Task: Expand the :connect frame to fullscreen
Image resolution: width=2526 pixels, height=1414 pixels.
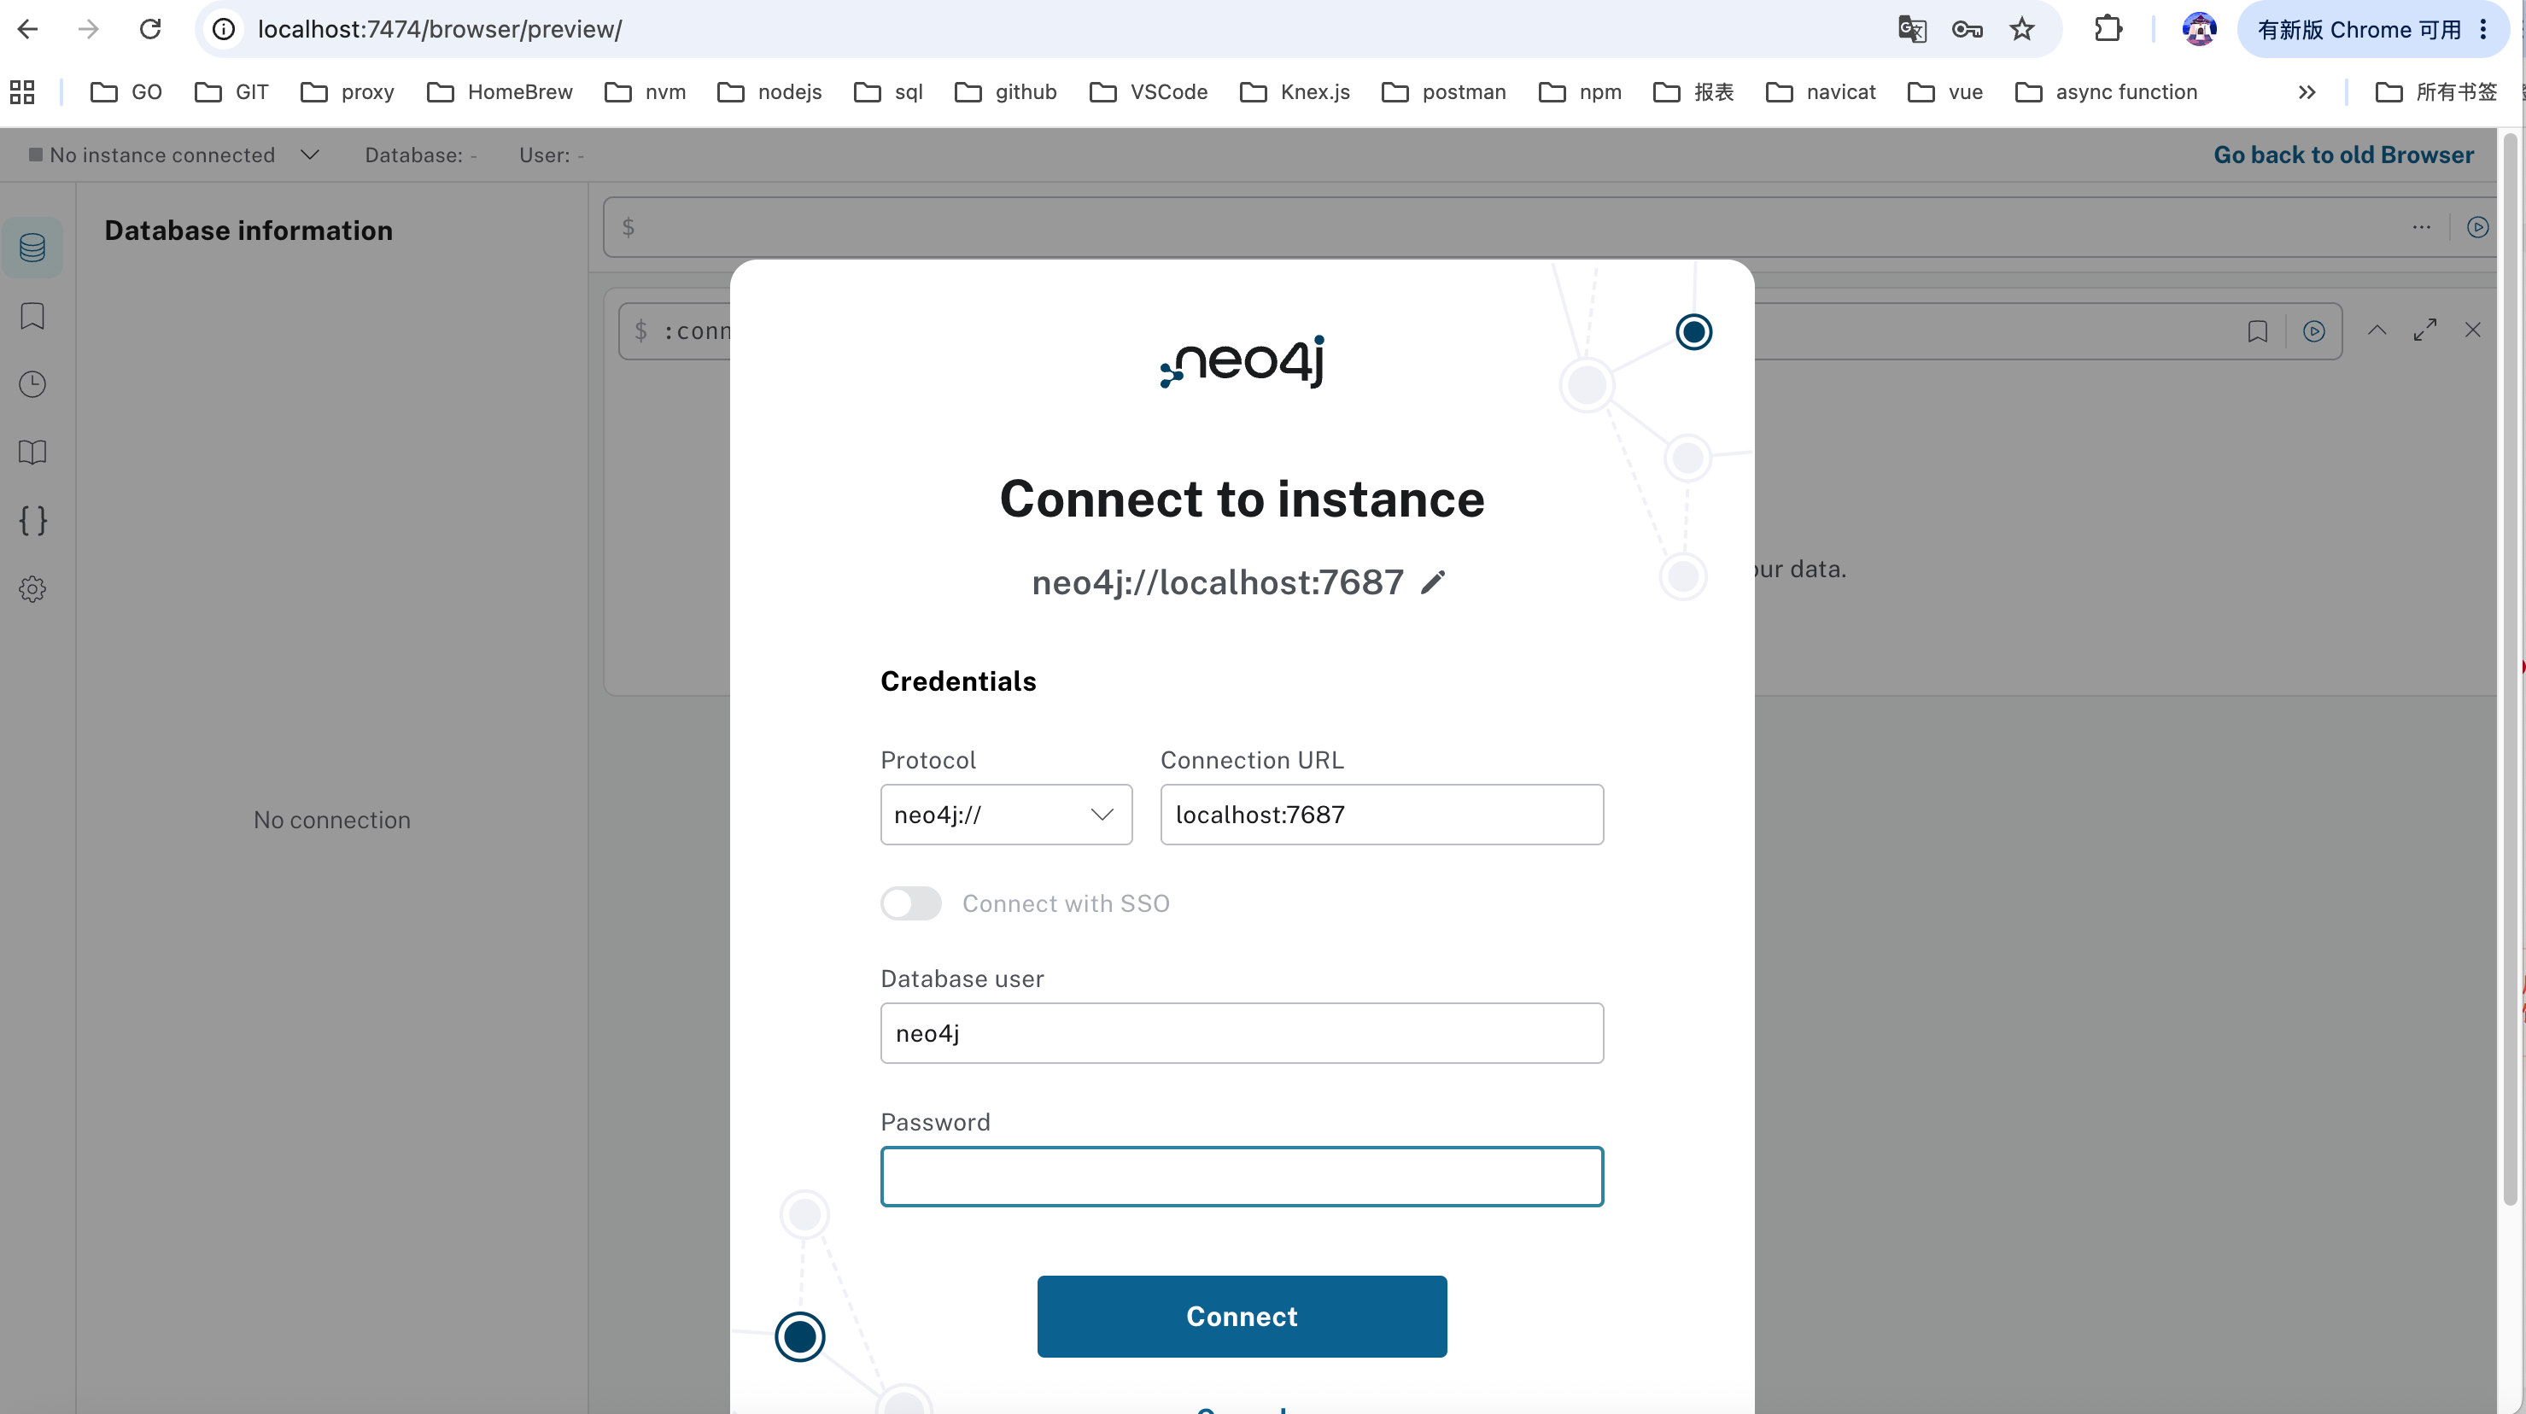Action: (2425, 330)
